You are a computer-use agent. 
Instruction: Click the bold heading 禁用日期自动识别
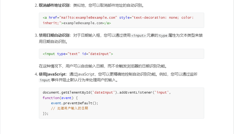click(x=54, y=35)
